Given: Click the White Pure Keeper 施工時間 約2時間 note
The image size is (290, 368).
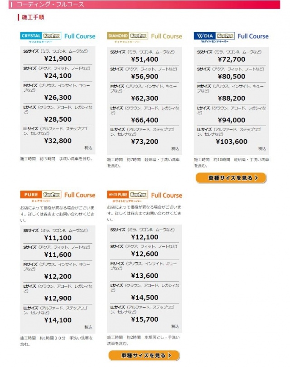Looking at the screenshot, I should coord(143,340).
